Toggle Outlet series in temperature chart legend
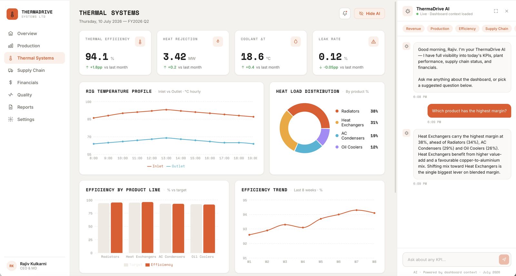This screenshot has width=516, height=276. (x=176, y=166)
